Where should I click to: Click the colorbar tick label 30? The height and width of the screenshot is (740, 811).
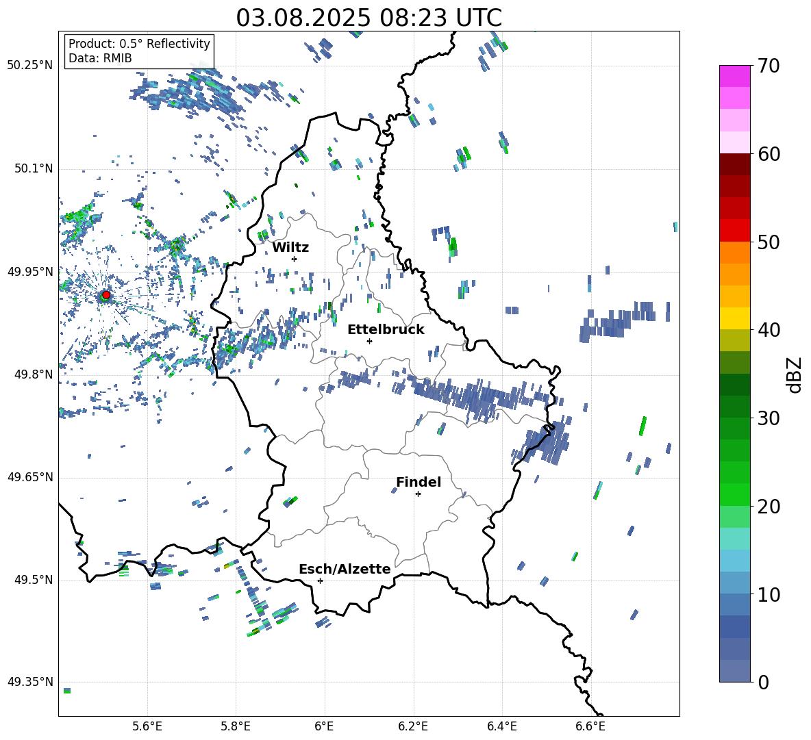769,418
